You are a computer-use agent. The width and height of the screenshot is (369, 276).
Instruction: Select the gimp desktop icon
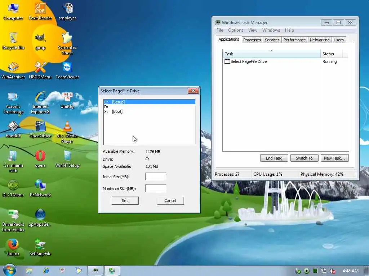(x=40, y=41)
